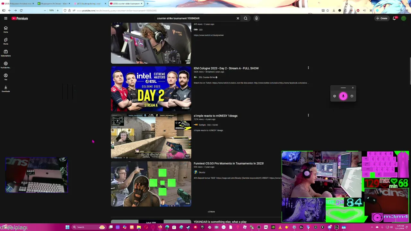Screen dimensions: 411x231
Task: Open YEKINDAR is something else video title
Action: click(x=220, y=222)
